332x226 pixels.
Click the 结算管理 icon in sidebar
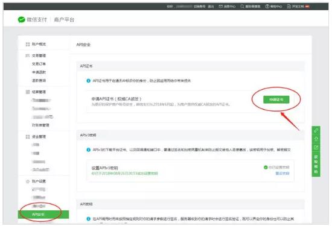(x=28, y=92)
